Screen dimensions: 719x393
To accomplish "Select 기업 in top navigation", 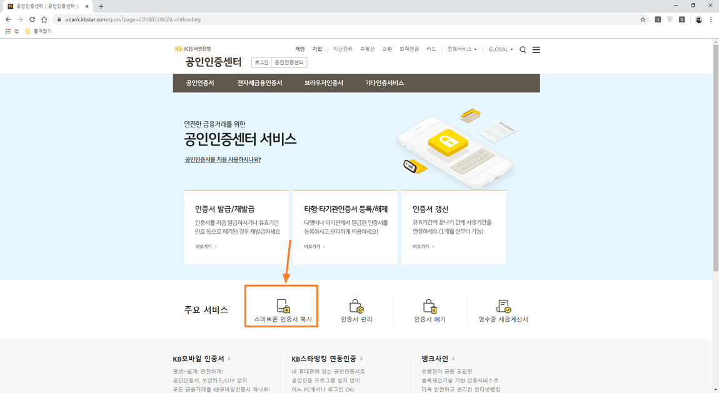I will point(318,49).
